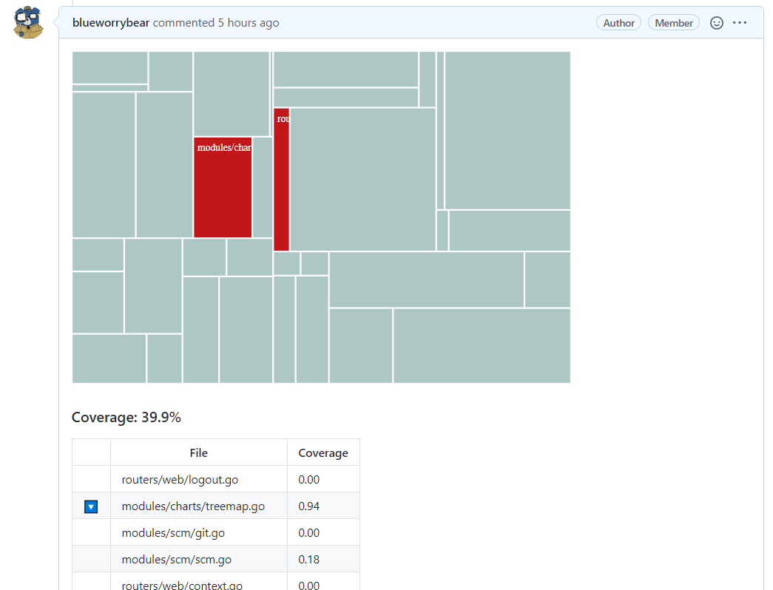The width and height of the screenshot is (773, 590).
Task: Open the blueworrybear username link
Action: [110, 23]
